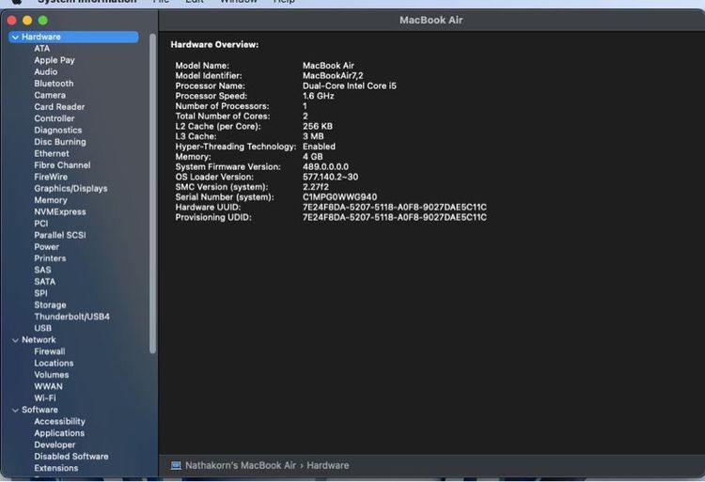
Task: Open the Bluetooth hardware entry
Action: (x=54, y=84)
